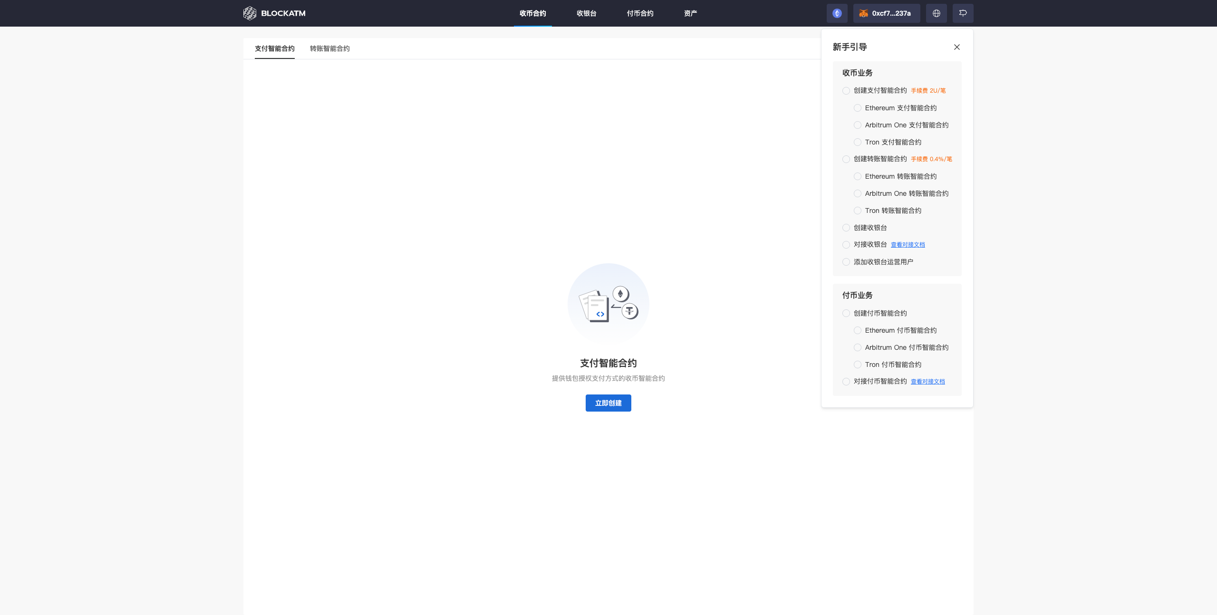Select Arbitrum One 付币智能合约 option
This screenshot has height=615, width=1217.
click(x=858, y=348)
